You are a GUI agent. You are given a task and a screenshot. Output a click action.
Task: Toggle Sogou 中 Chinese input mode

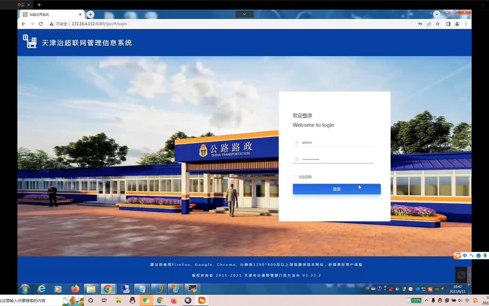point(465,256)
